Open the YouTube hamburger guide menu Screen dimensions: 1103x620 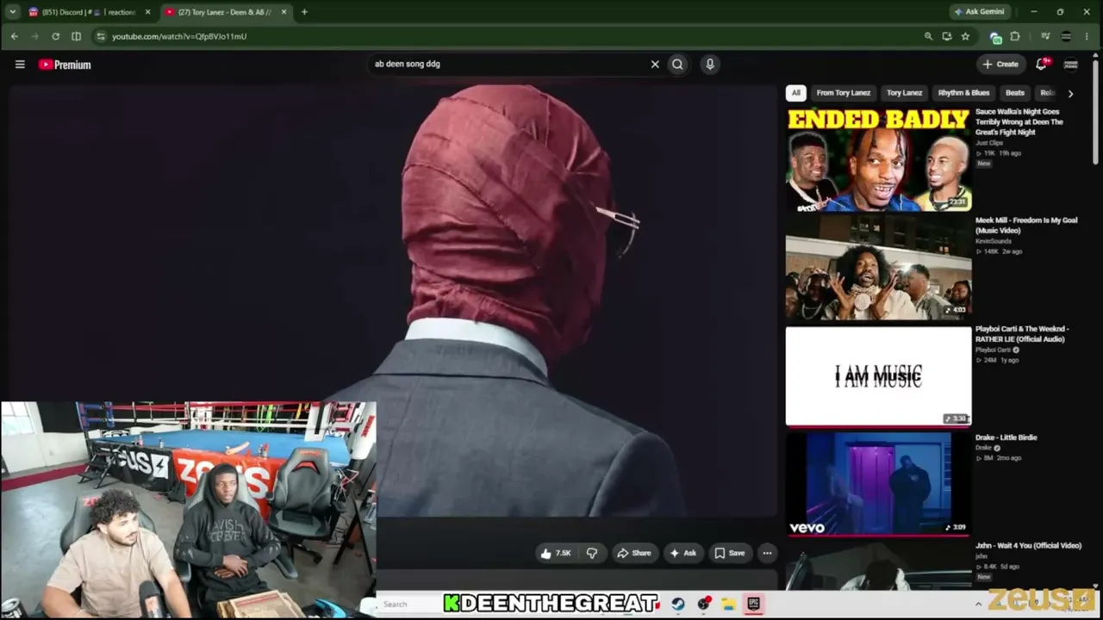pyautogui.click(x=20, y=65)
